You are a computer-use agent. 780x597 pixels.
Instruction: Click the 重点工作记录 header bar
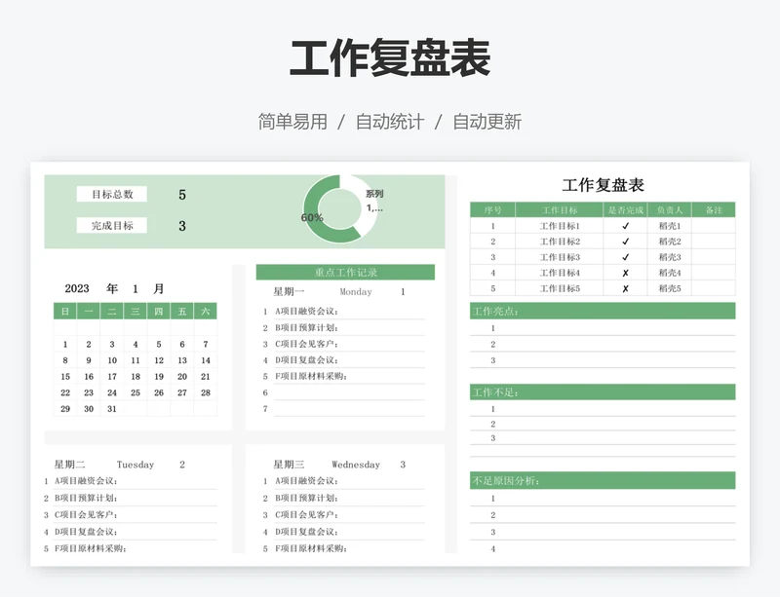click(x=345, y=272)
